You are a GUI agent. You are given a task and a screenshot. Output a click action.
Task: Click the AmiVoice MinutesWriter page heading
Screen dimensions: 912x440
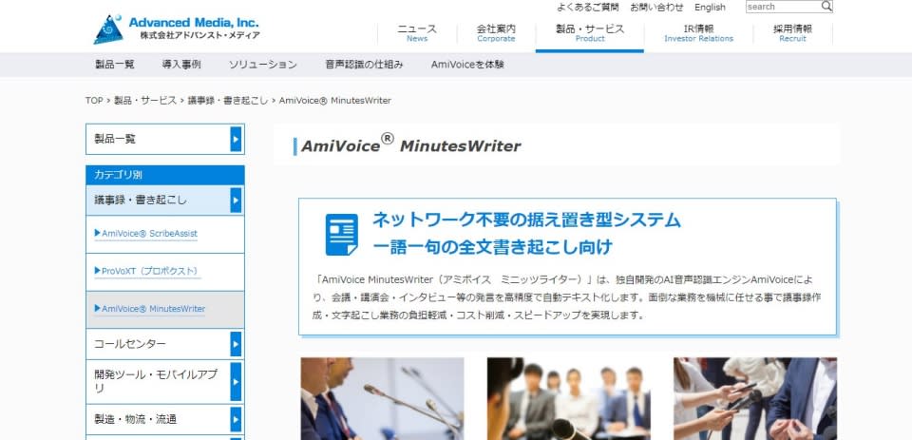[410, 145]
